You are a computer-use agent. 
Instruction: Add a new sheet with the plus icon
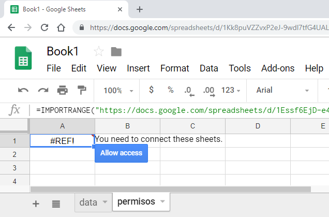pos(36,204)
